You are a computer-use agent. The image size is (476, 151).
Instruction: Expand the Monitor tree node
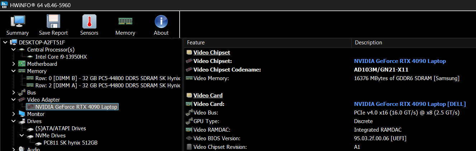click(14, 114)
